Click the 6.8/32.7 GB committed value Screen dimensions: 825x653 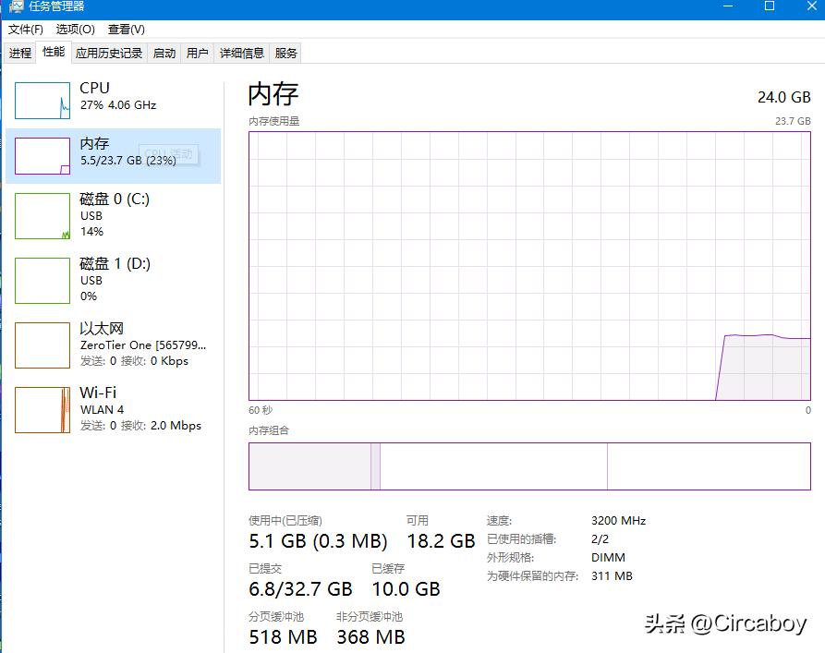pos(300,588)
